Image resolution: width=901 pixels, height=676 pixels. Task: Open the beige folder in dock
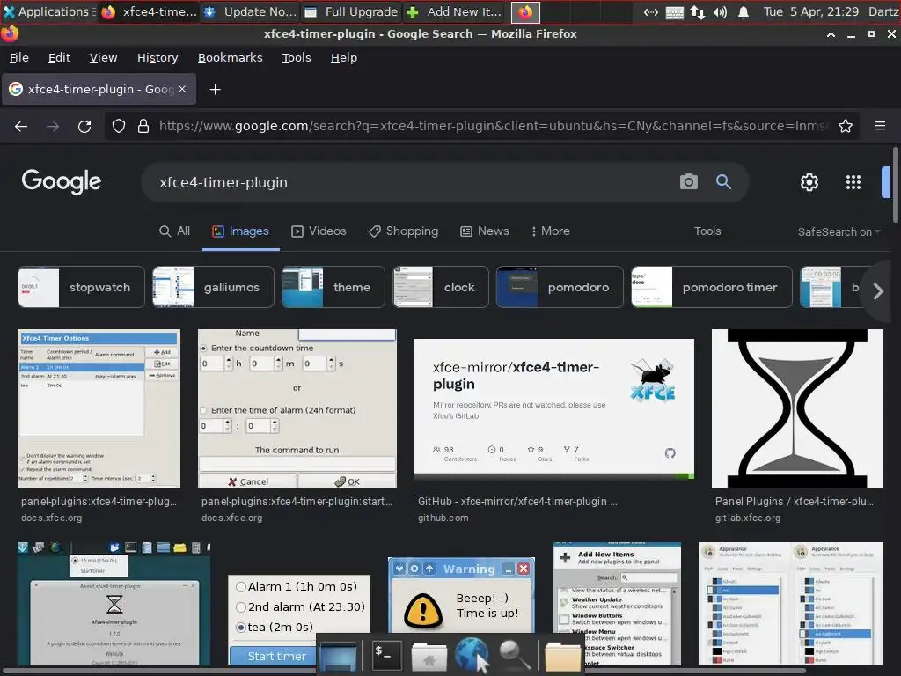click(562, 656)
